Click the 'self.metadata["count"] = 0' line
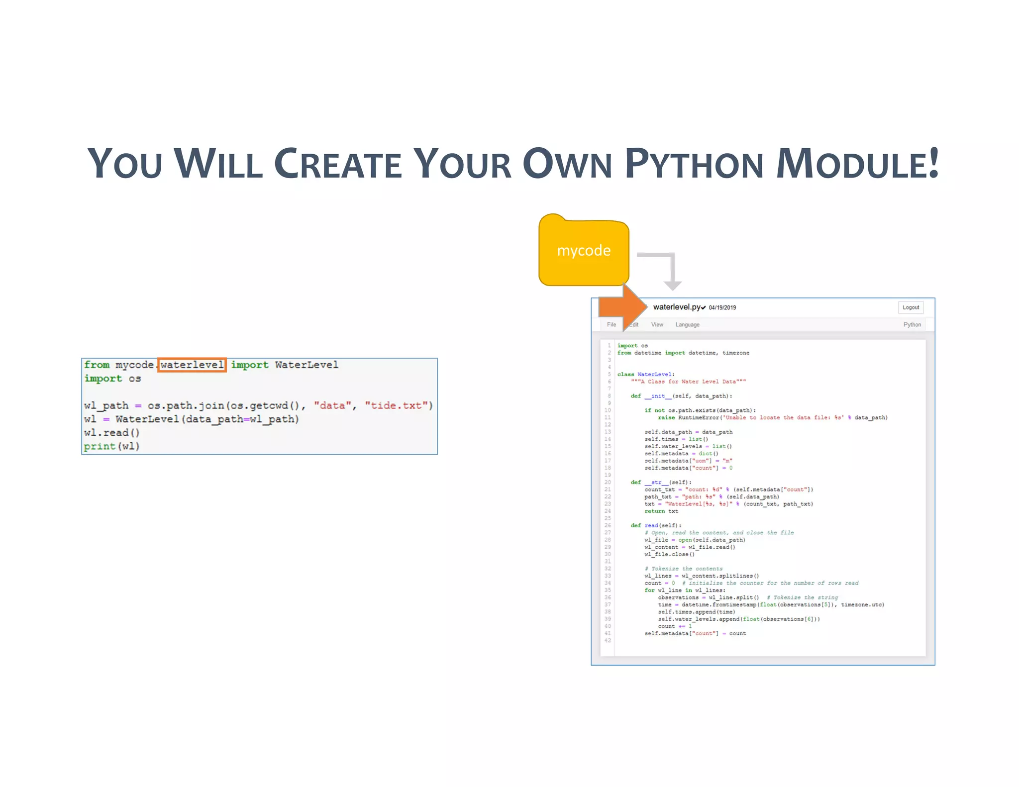 coord(688,468)
